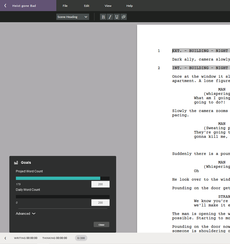Open the comment/note tool icon

coord(123,17)
